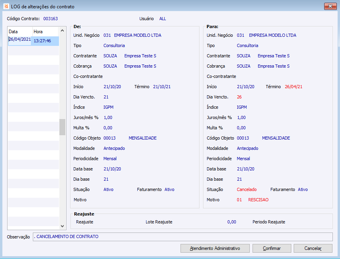Click the Cancelar button
Viewport: 340px width, 259px height.
point(313,248)
